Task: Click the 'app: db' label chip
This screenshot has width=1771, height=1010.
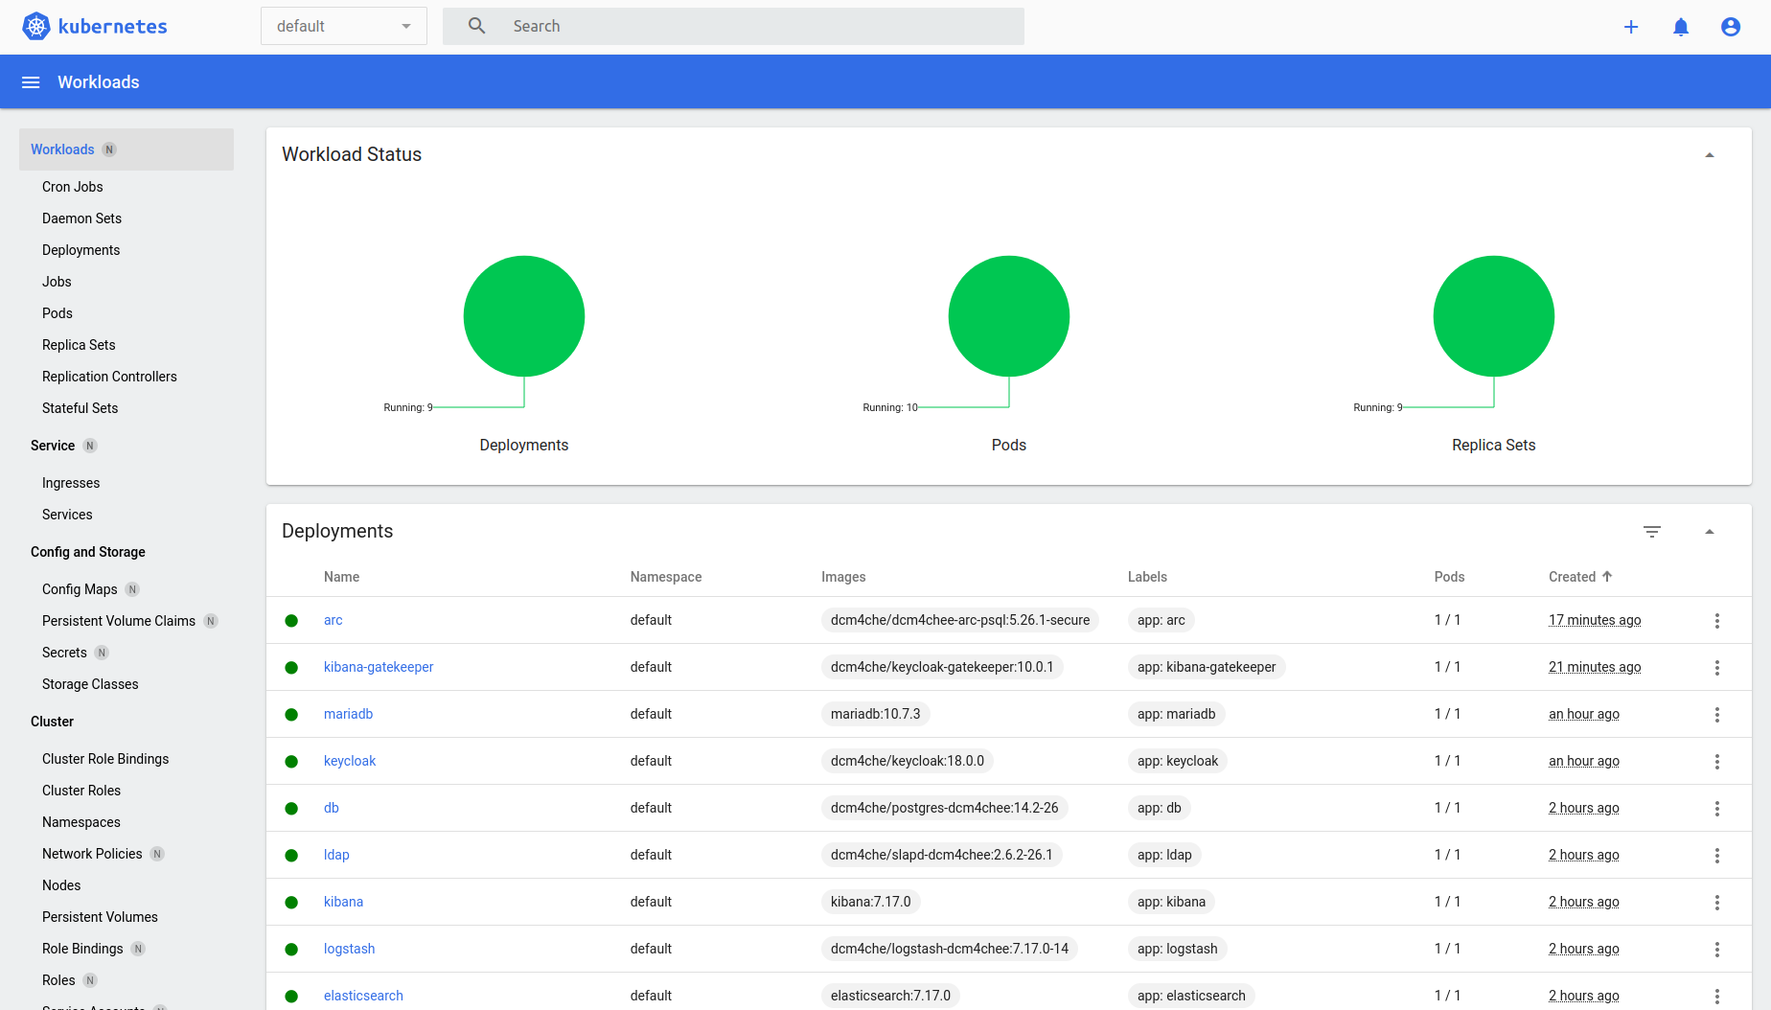Action: coord(1160,808)
